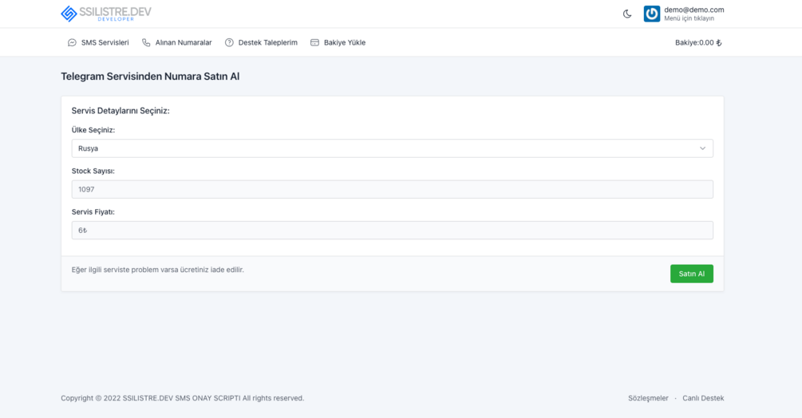This screenshot has height=418, width=802.
Task: Open the Ülke Seçiniz country dropdown showing Rusya
Action: [x=393, y=148]
